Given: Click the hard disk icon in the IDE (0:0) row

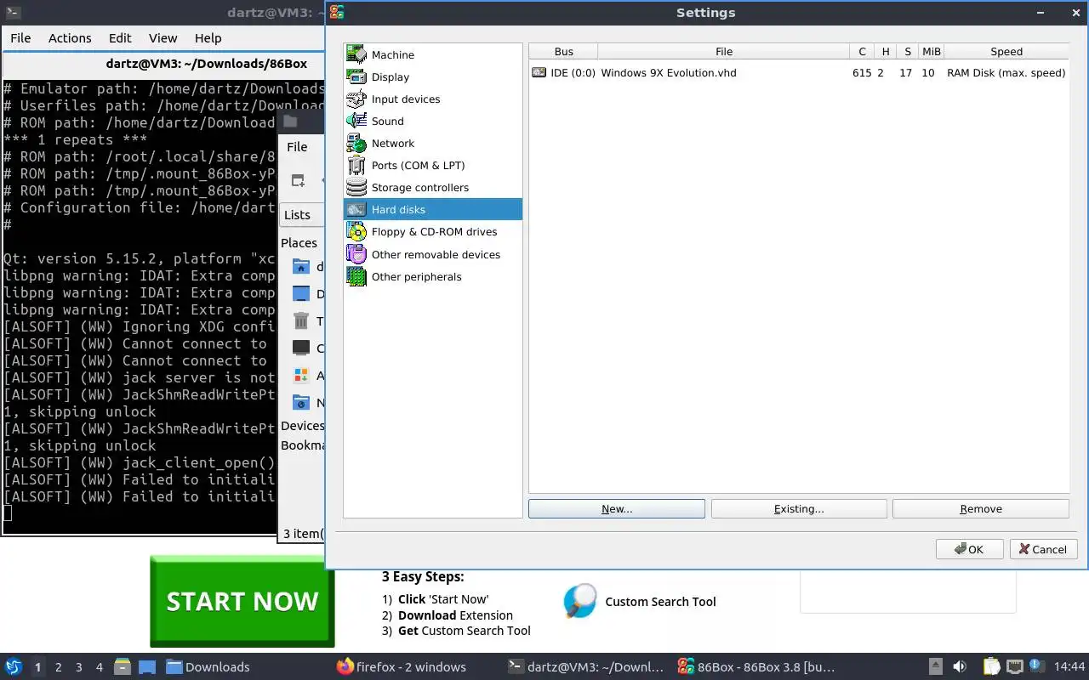Looking at the screenshot, I should click(539, 73).
